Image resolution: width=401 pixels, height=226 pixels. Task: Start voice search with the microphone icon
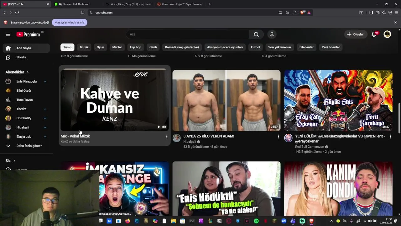click(x=272, y=34)
